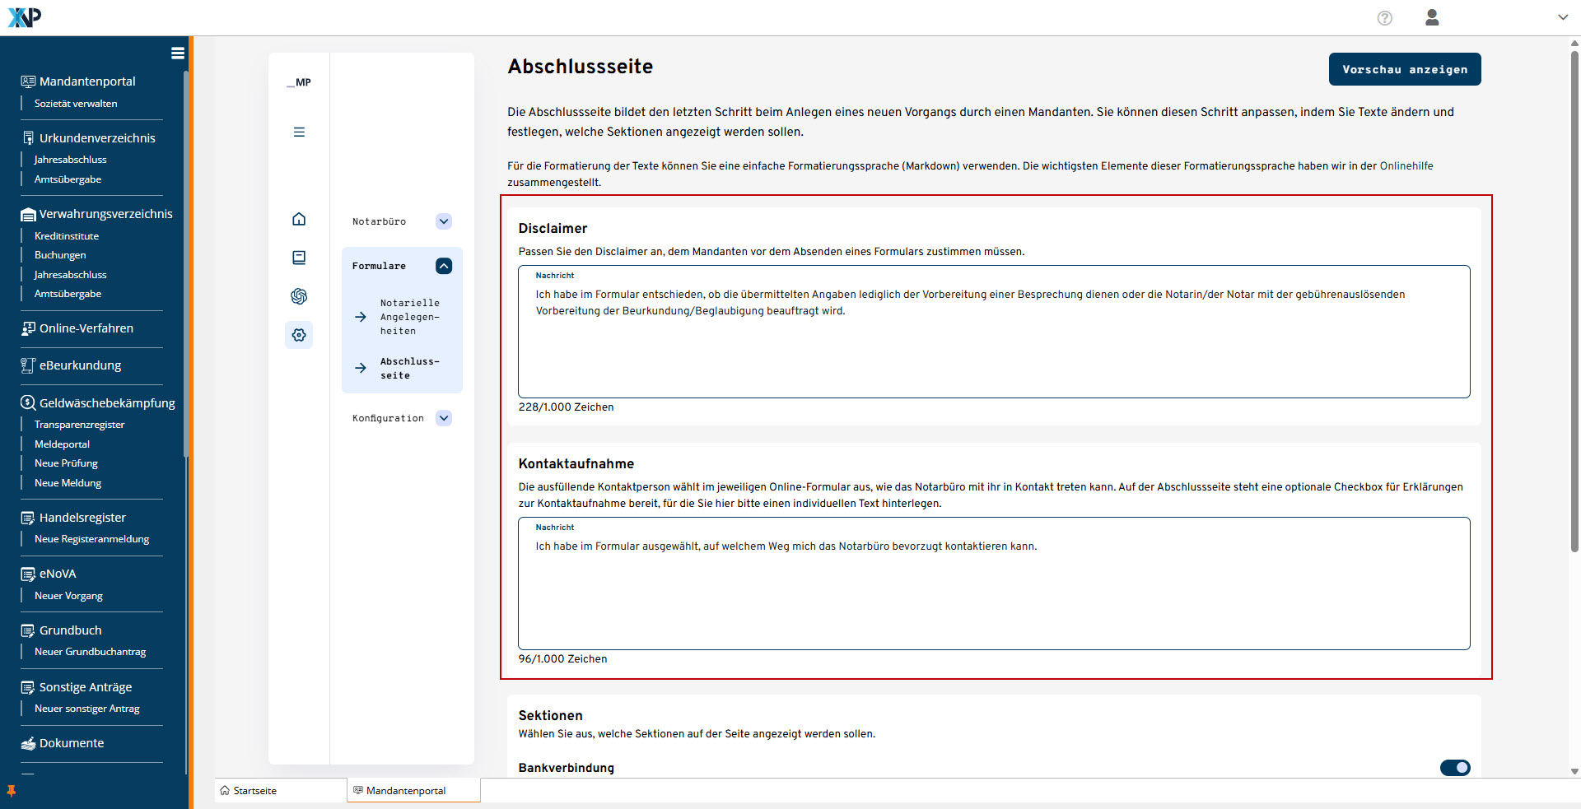Viewport: 1581px width, 809px height.
Task: Click the Grundbuch sidebar icon
Action: pos(28,630)
